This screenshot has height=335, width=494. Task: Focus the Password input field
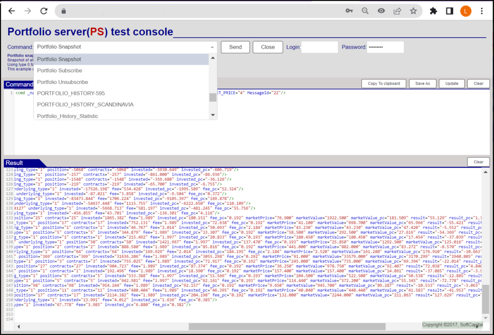pyautogui.click(x=385, y=47)
